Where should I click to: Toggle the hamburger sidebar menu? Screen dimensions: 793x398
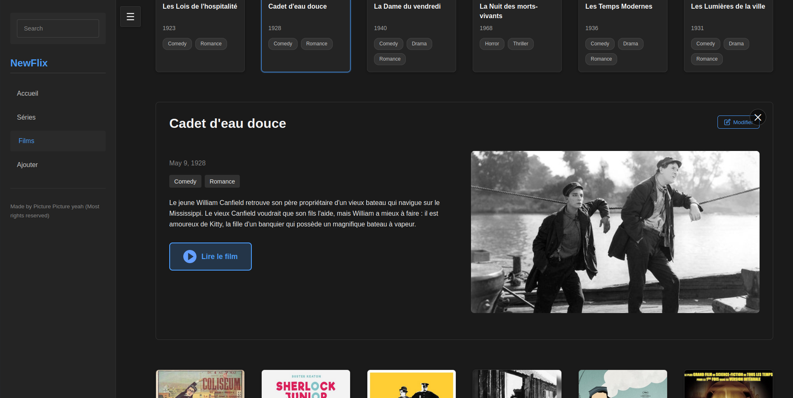click(130, 16)
